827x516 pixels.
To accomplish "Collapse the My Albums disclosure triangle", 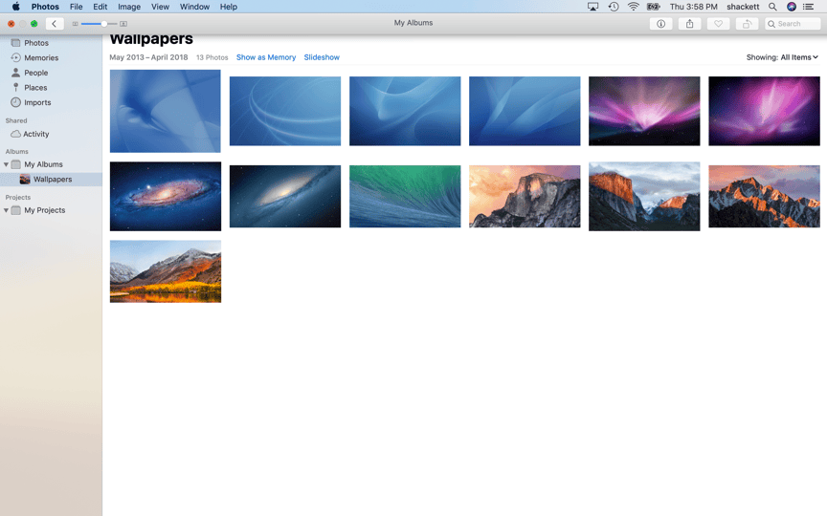I will (x=7, y=164).
